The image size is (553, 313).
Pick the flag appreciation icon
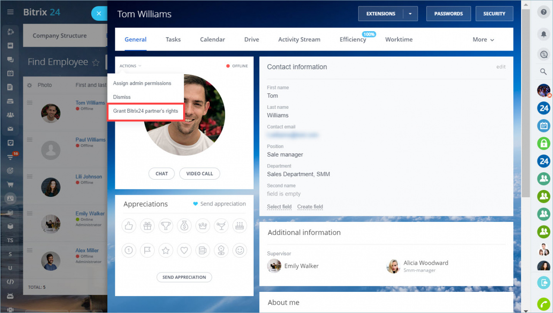147,250
